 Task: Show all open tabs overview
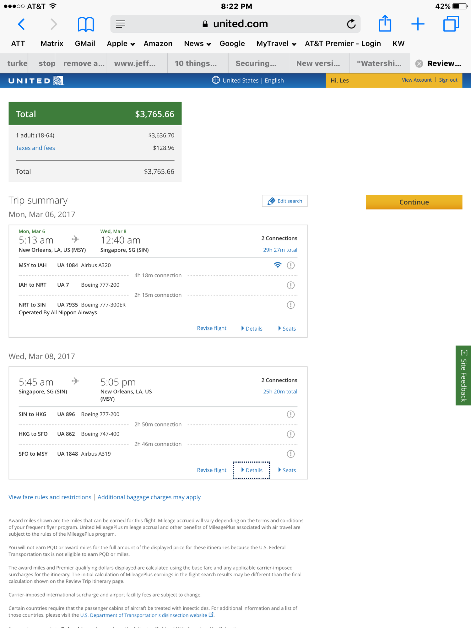[451, 24]
